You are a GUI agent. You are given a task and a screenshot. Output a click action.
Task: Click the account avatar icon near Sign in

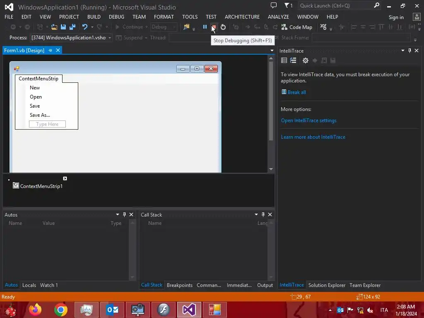click(417, 17)
